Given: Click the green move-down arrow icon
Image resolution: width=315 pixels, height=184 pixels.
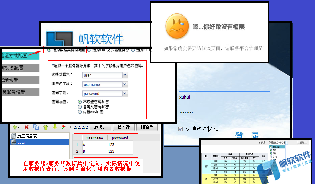Looking at the screenshot, I should (55, 127).
